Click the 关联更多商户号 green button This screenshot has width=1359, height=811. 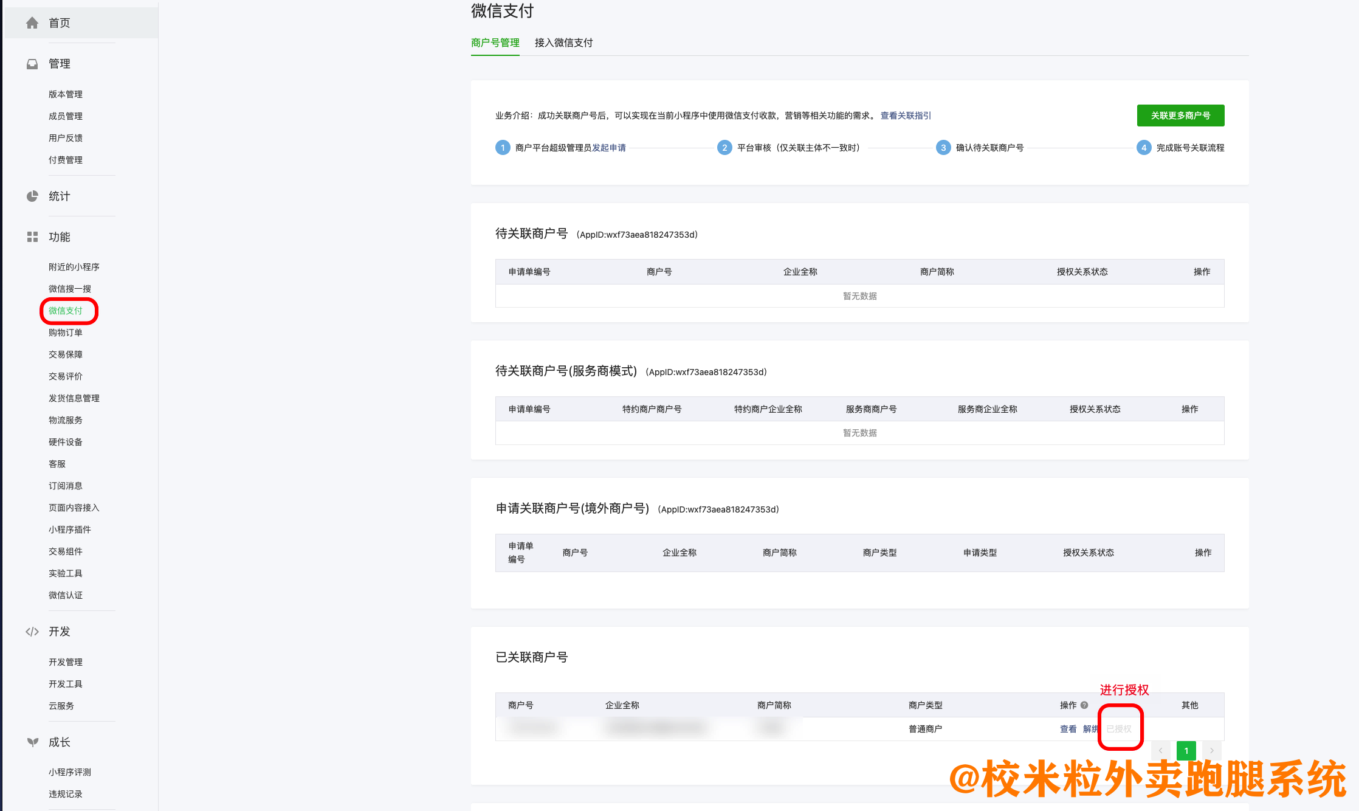[1180, 115]
